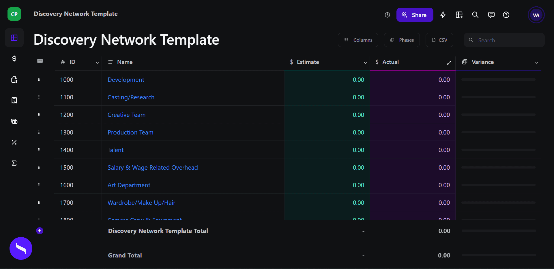Click the percent sidebar icon
554x269 pixels.
[14, 142]
